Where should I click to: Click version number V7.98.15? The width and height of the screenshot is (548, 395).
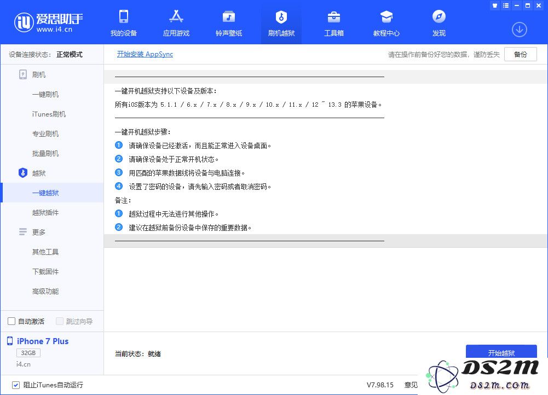click(380, 385)
